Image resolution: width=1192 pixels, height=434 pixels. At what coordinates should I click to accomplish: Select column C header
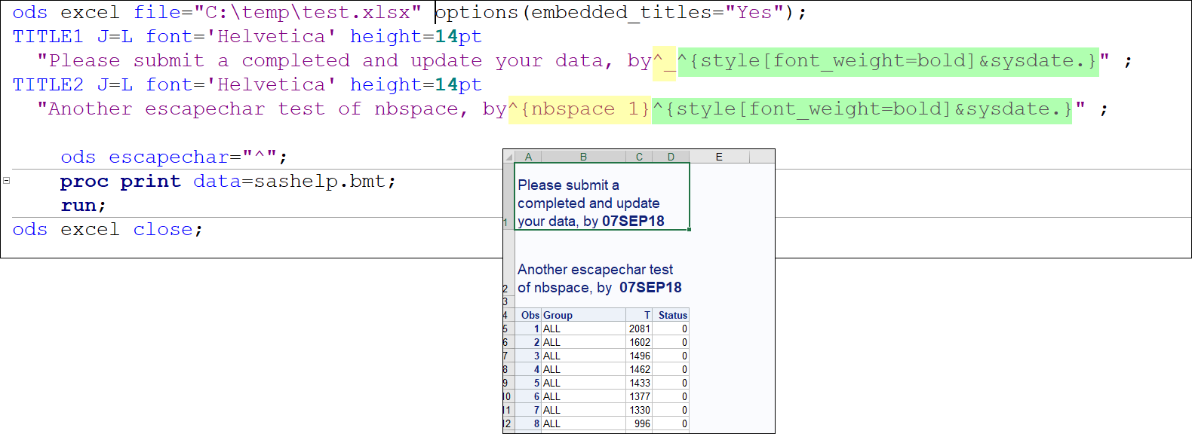[639, 157]
